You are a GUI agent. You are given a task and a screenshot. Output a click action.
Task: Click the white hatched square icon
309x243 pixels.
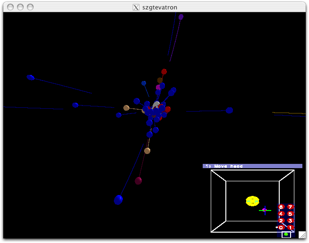[x=302, y=234]
